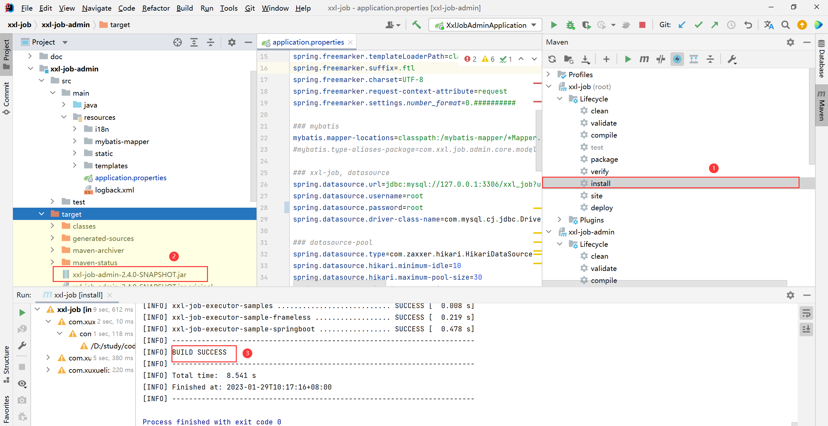Push commits via Git green arrow
828x426 pixels.
[714, 25]
